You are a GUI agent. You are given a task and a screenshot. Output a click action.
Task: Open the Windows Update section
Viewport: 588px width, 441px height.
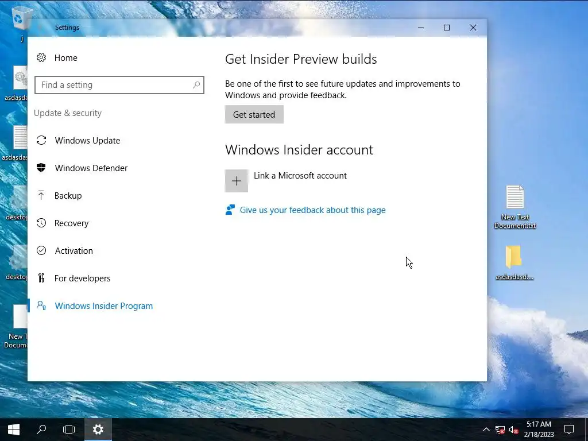(87, 141)
